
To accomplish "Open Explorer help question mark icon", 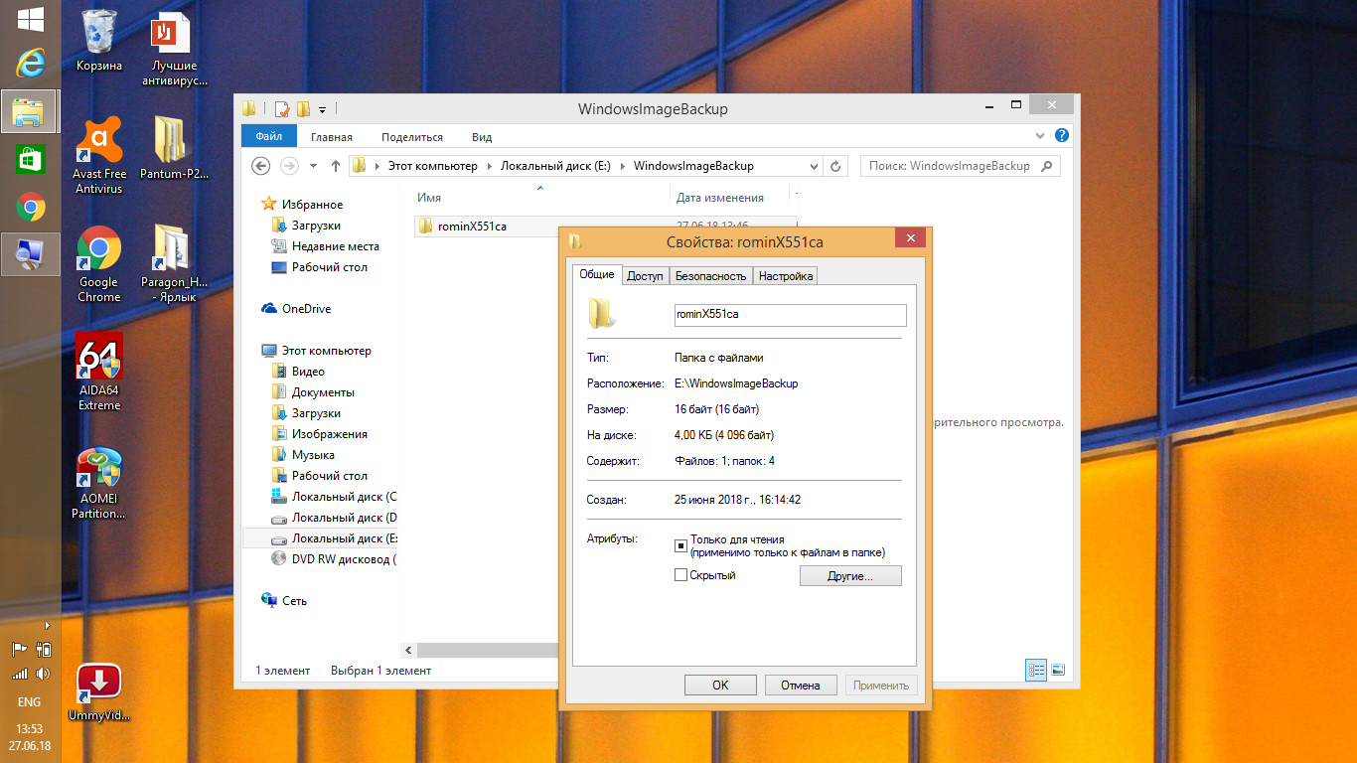I will 1062,136.
